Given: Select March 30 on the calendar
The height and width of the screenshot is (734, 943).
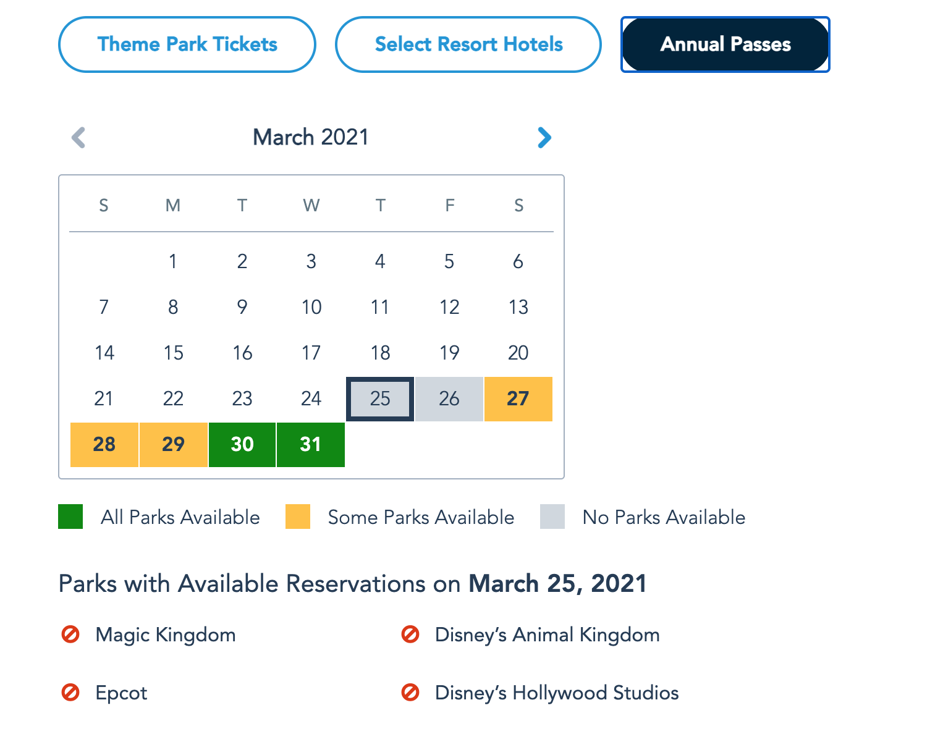Looking at the screenshot, I should 242,444.
